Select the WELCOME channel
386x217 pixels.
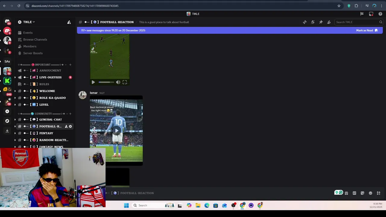[x=44, y=91]
